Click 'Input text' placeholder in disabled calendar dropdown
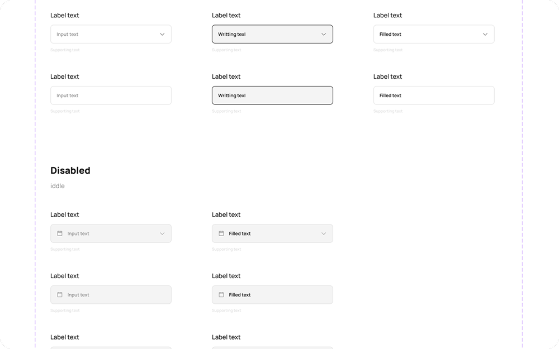 tap(78, 233)
